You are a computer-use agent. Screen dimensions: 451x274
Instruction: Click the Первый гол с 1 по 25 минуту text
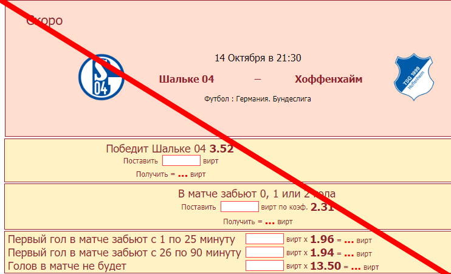tap(122, 239)
